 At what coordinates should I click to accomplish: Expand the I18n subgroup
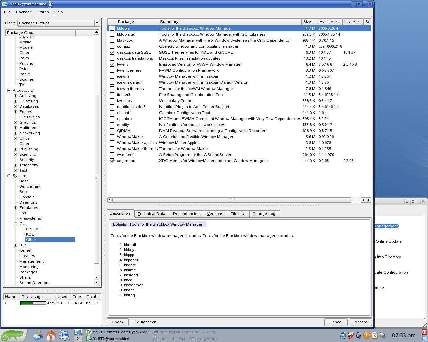[16, 245]
